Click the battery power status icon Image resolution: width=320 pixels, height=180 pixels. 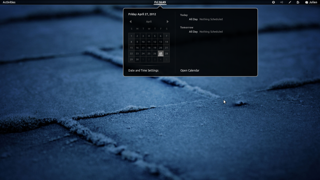(298, 2)
